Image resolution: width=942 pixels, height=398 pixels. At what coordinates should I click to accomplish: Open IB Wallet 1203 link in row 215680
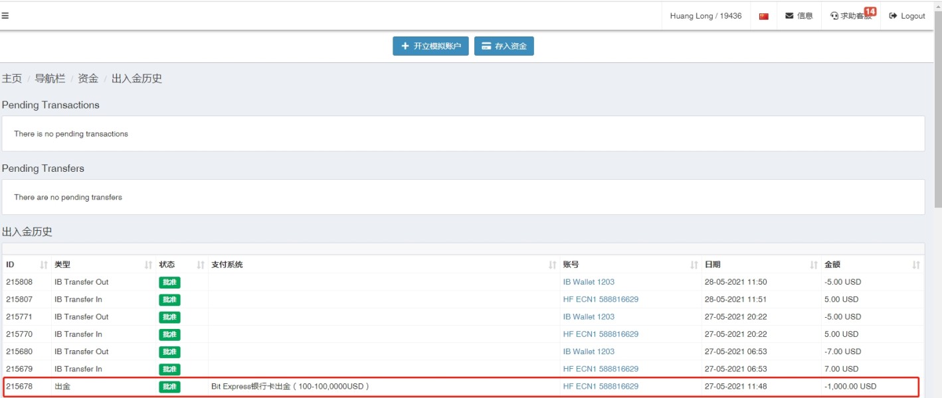[589, 352]
